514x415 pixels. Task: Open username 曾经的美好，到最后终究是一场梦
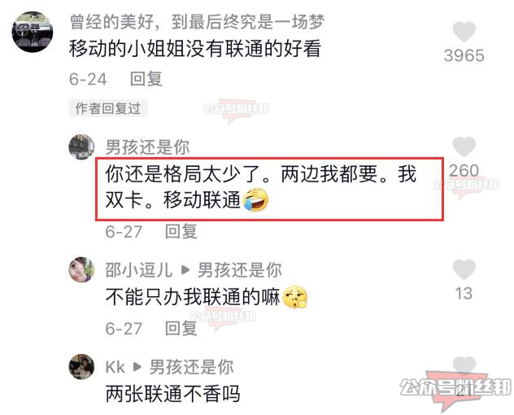[197, 22]
